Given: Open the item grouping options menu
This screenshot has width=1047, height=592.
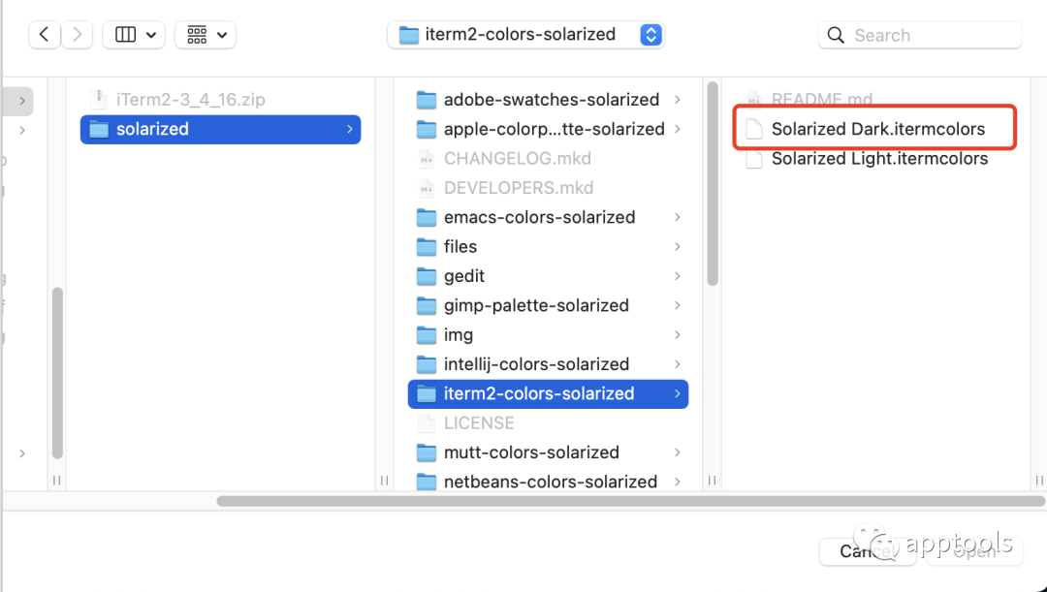Looking at the screenshot, I should 206,35.
